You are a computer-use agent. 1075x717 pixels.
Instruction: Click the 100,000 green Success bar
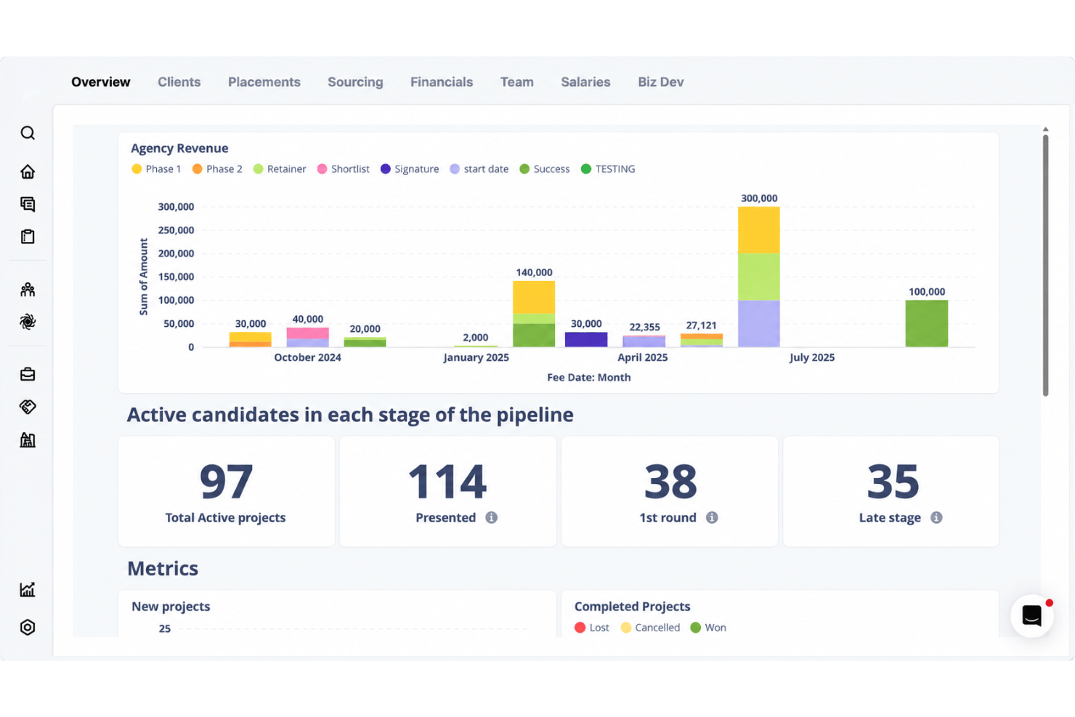[x=927, y=323]
